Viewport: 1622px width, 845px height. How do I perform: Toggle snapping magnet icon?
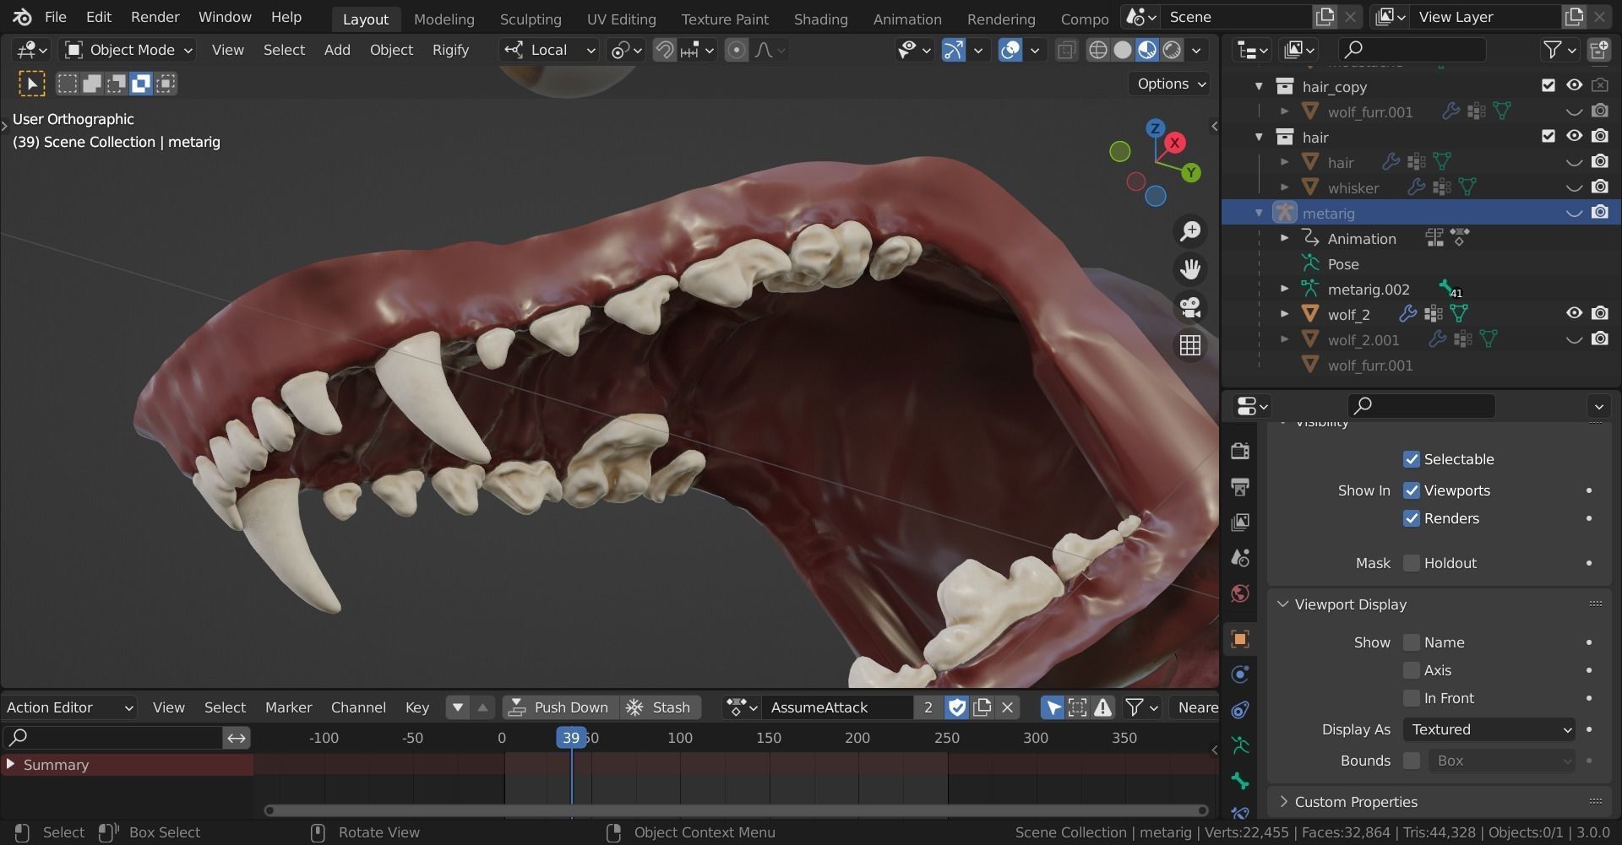pyautogui.click(x=664, y=51)
